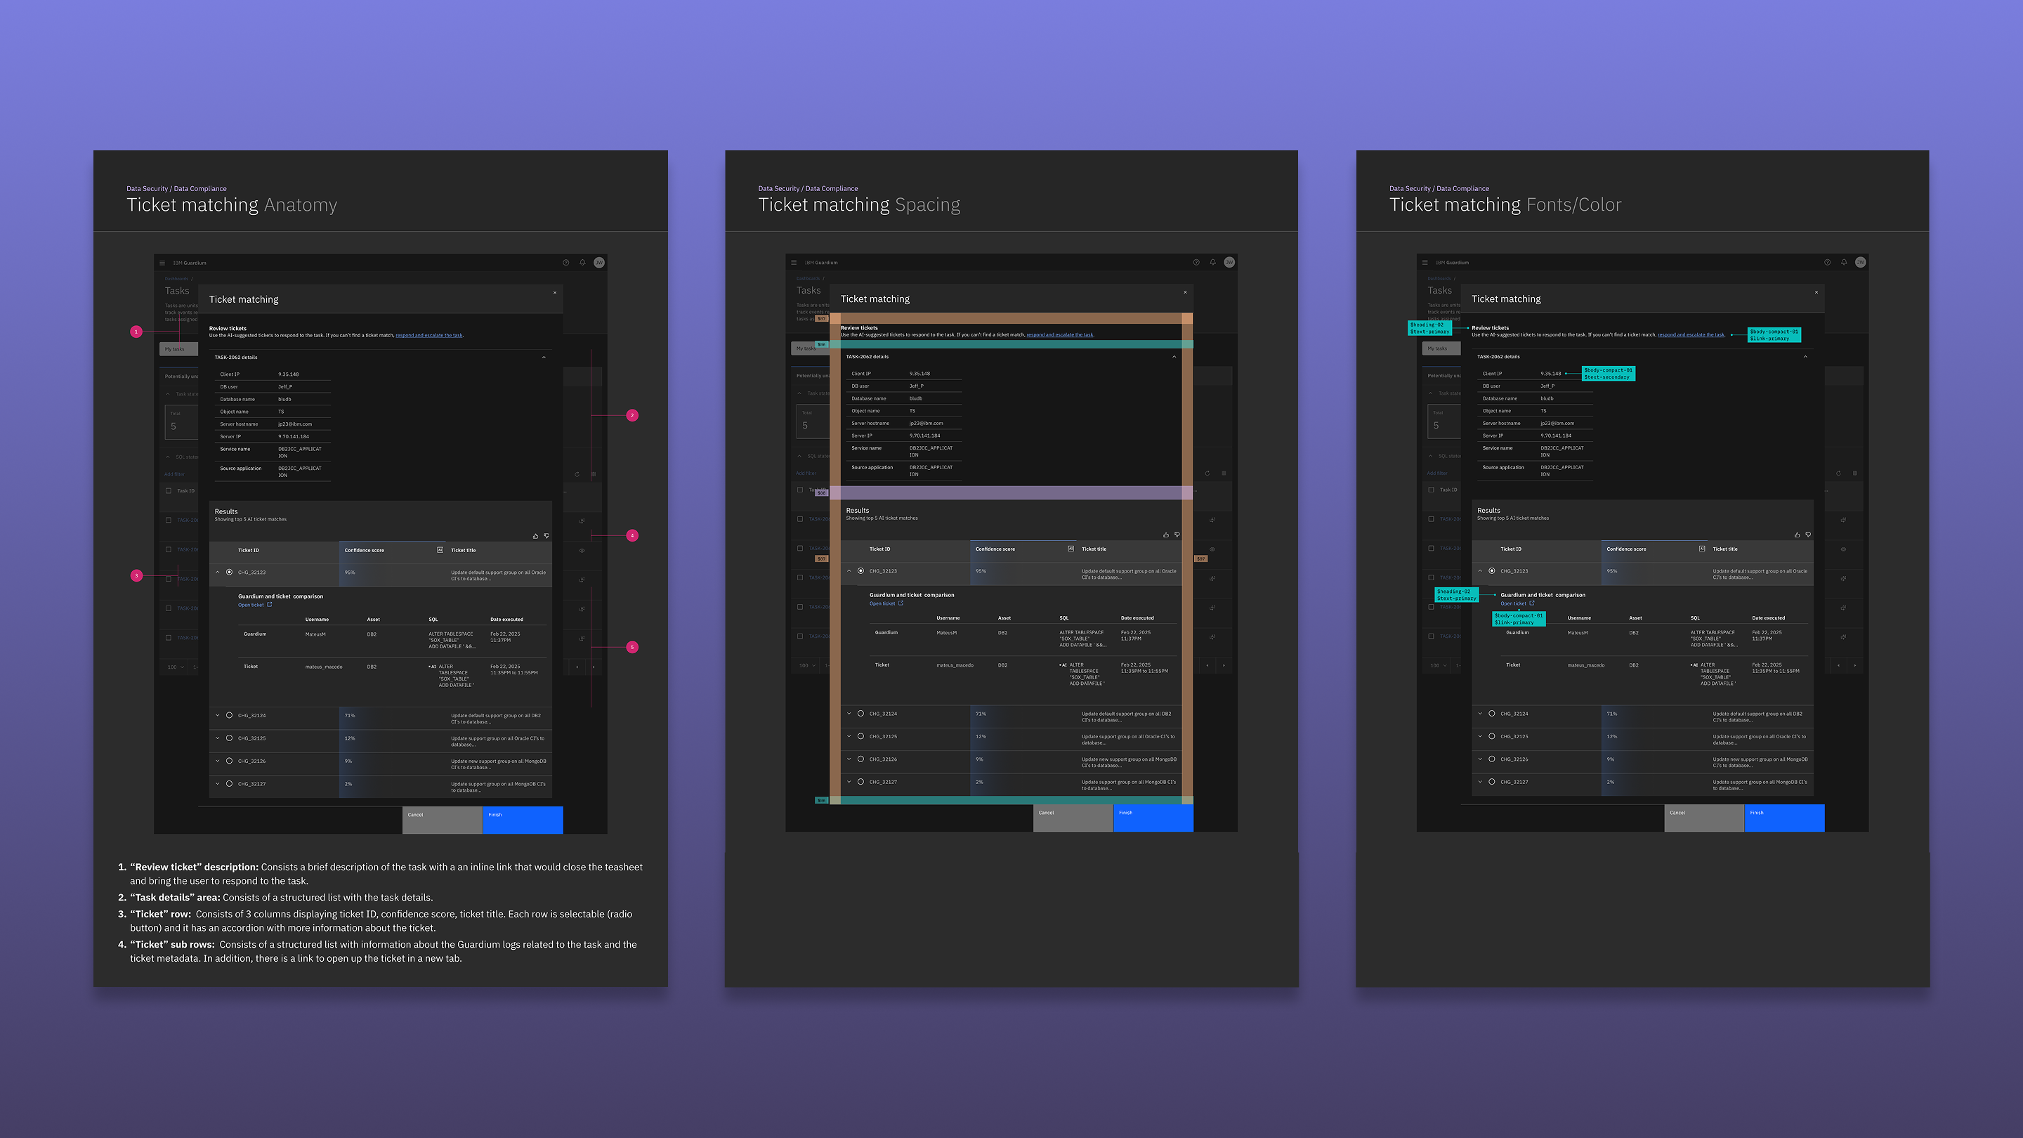Click the mateus_macedo username in Fonts/Color
The image size is (2023, 1138).
click(1585, 665)
